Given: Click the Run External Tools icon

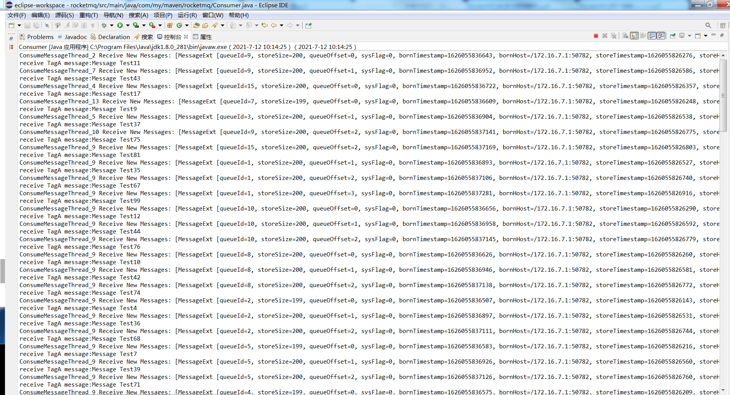Looking at the screenshot, I should click(x=152, y=25).
